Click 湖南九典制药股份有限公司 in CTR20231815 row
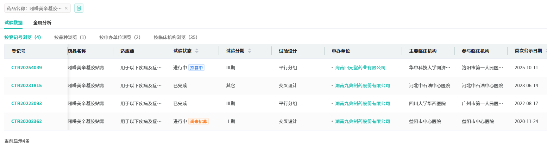 tap(363, 85)
